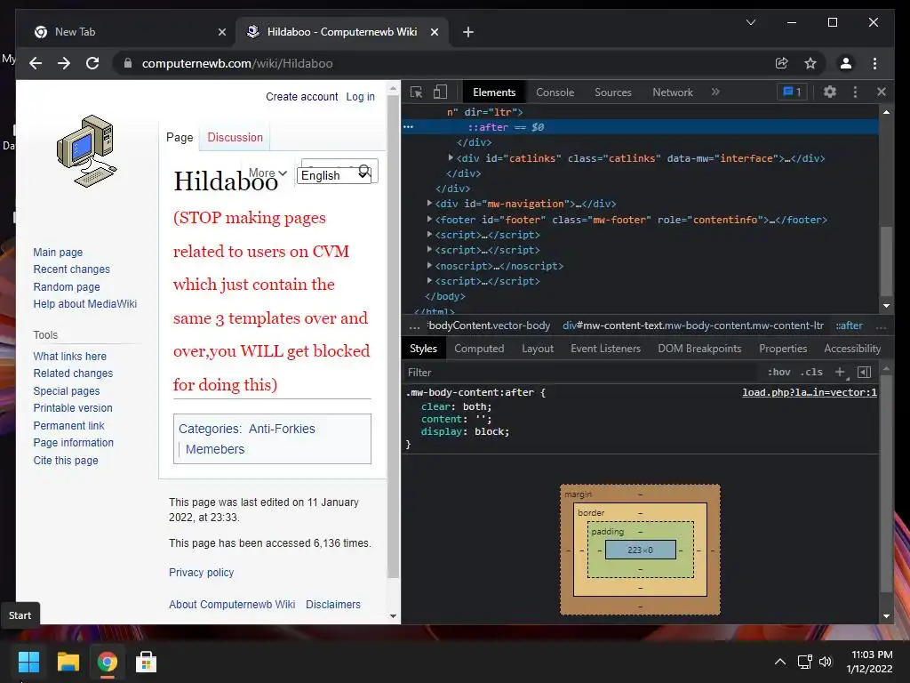Open the tab search dropdown chevron
Screen dimensions: 910x683
pyautogui.click(x=750, y=22)
